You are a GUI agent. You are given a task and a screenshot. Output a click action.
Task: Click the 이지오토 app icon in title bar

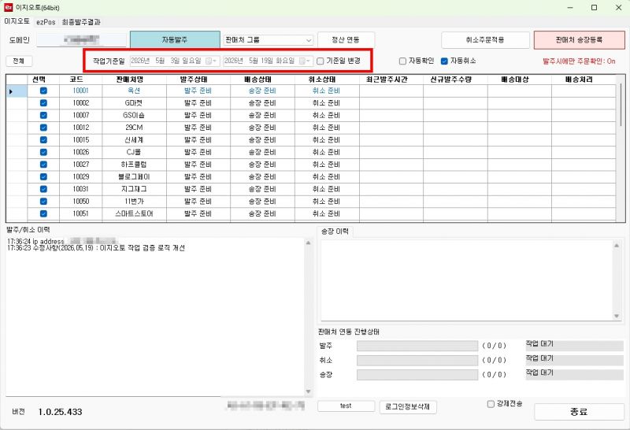point(8,7)
